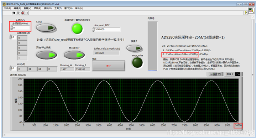Screen dimensions: 257x139
Task: Select the graph cursor movement tool
Action: tap(211, 74)
